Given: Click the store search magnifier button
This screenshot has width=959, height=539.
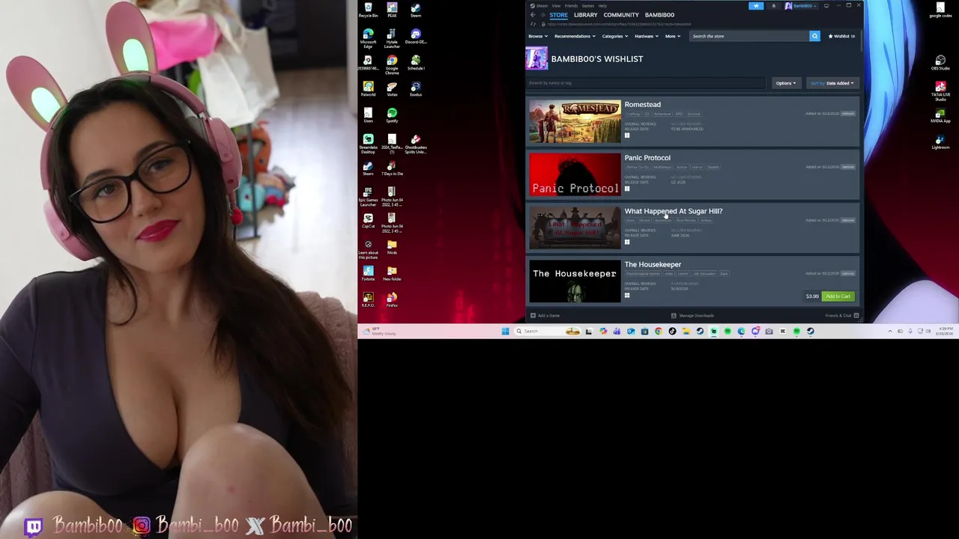Looking at the screenshot, I should click(814, 36).
